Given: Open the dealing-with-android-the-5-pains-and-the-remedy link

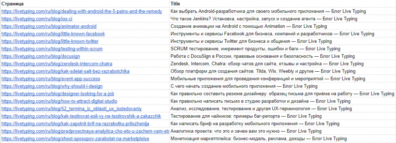Looking at the screenshot, I should (82, 11).
